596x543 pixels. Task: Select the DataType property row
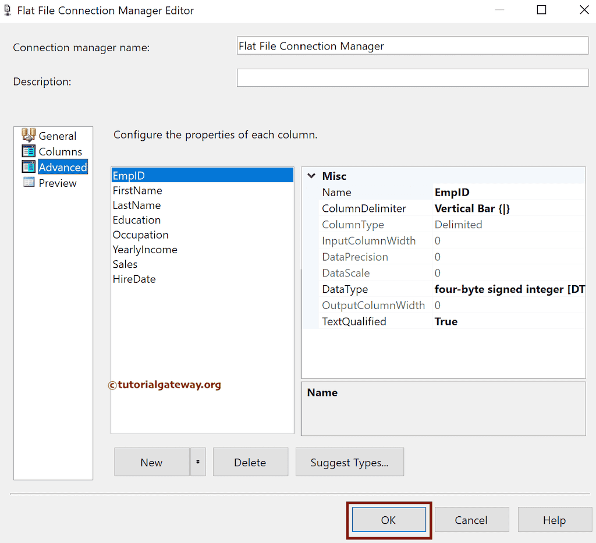pos(407,289)
